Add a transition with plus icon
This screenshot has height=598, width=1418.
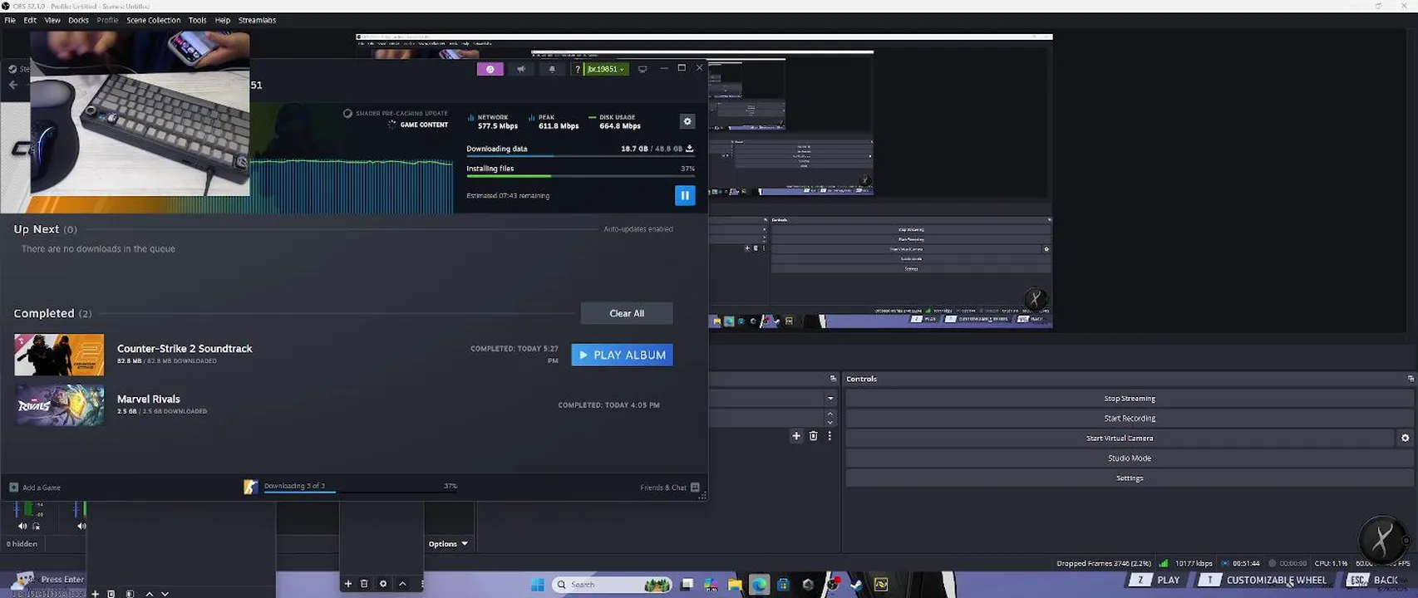(x=796, y=436)
